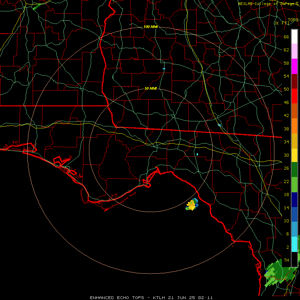300x300 pixels.
Task: Click the small blue echo north of the 50 NMI ring
Action: click(164, 68)
